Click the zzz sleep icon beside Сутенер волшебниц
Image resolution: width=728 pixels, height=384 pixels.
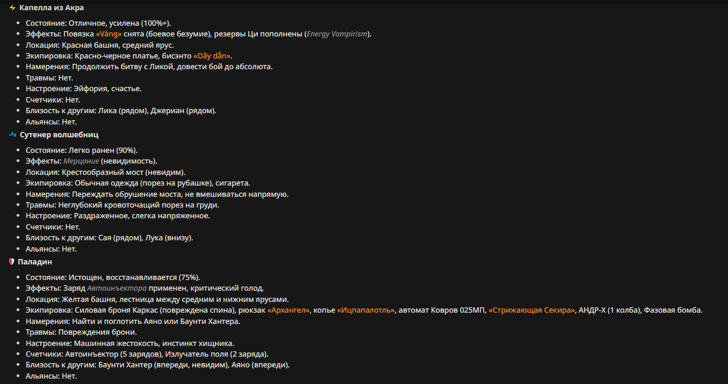(x=12, y=135)
